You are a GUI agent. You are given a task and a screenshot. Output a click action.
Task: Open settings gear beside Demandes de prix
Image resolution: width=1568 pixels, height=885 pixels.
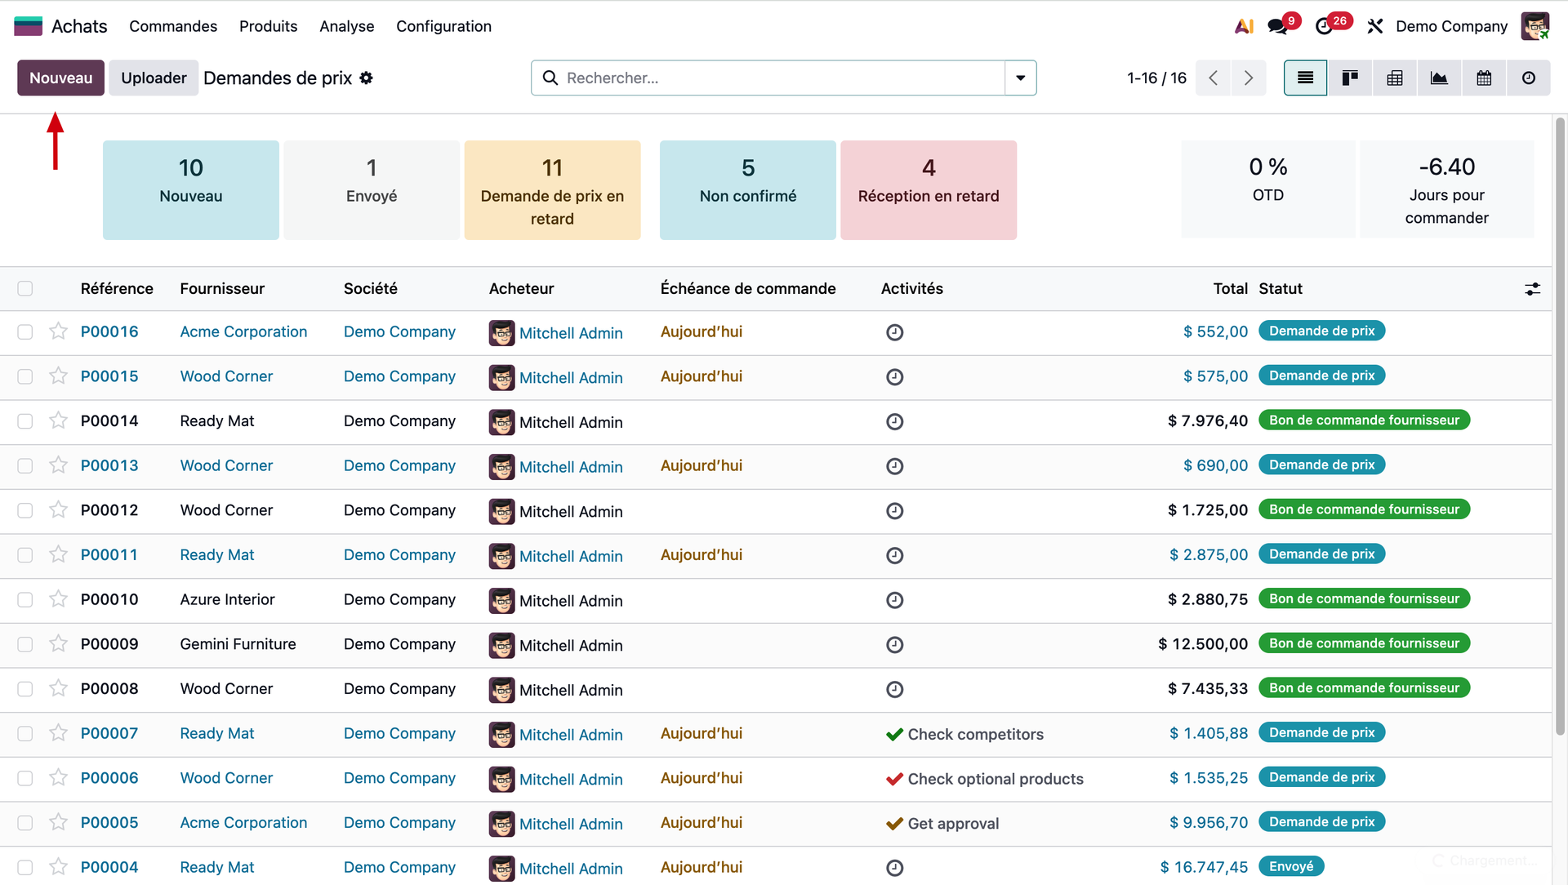click(367, 78)
